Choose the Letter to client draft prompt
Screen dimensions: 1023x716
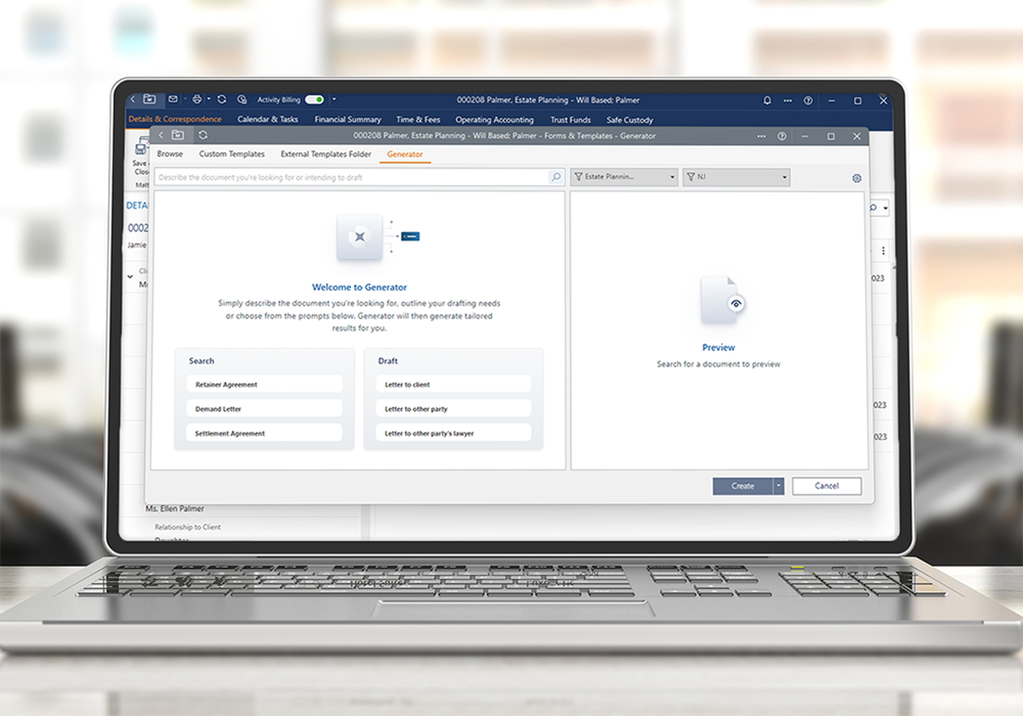pyautogui.click(x=453, y=384)
